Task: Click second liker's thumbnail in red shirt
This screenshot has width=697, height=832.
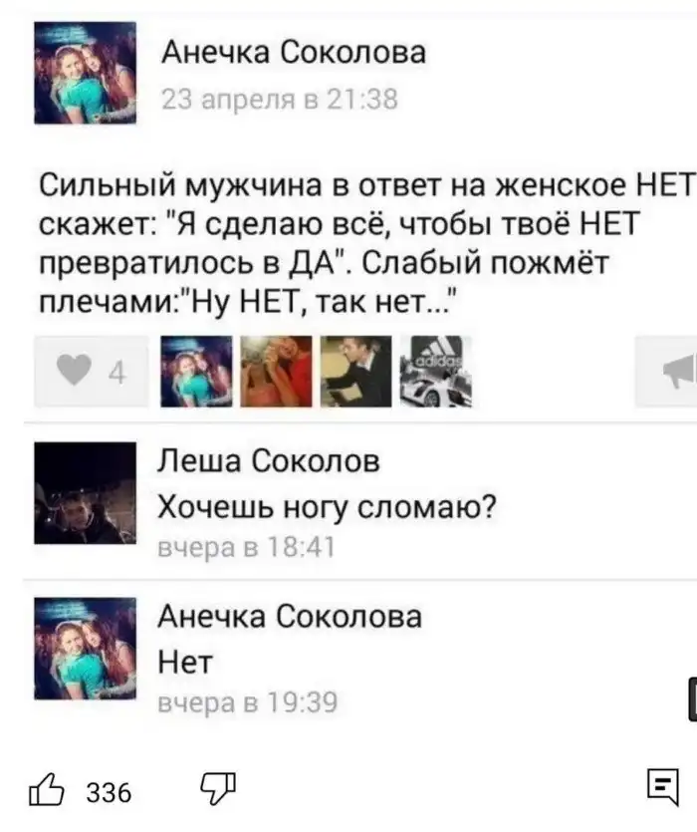Action: [276, 372]
